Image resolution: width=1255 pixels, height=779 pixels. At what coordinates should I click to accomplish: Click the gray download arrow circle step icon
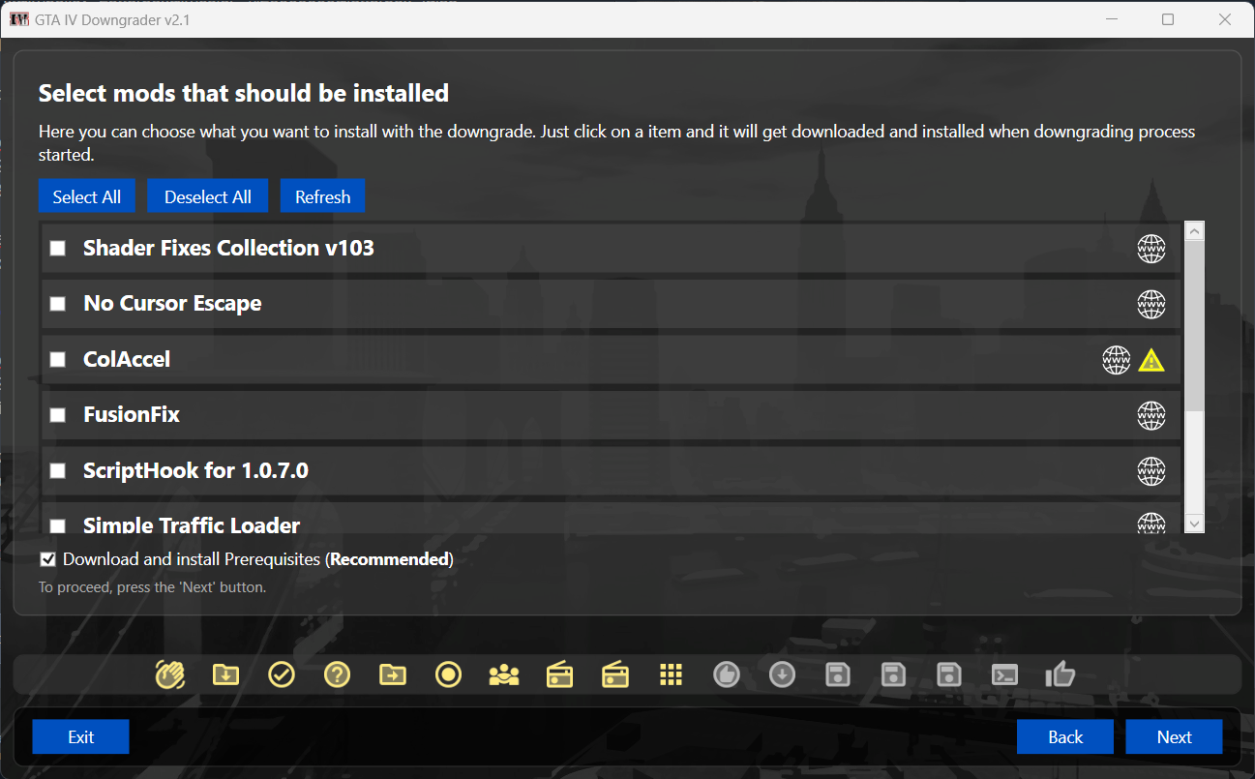783,674
